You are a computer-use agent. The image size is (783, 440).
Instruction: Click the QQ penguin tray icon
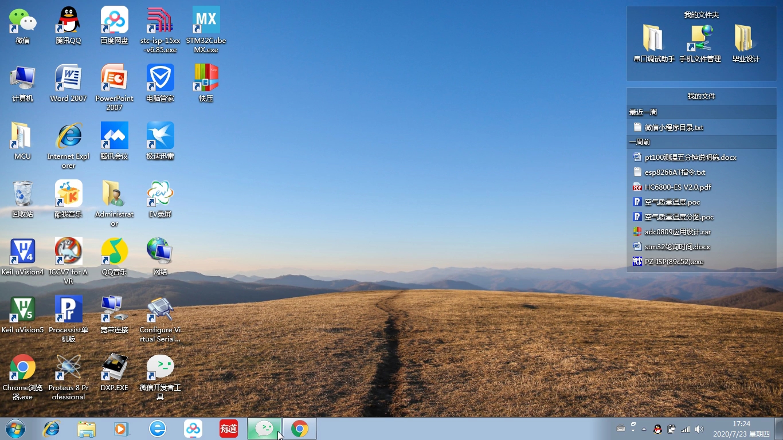(657, 429)
